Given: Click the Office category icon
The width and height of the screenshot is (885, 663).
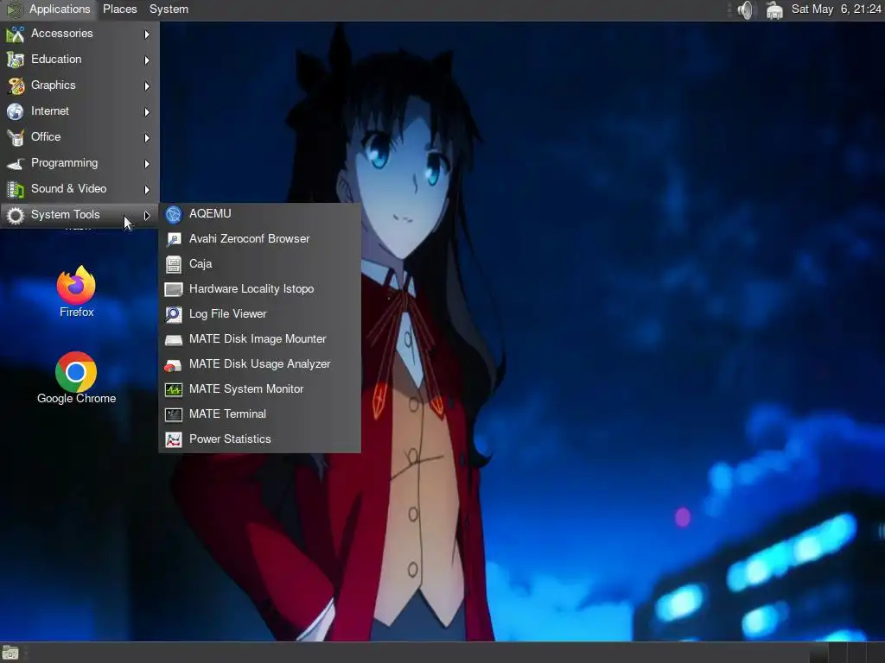Looking at the screenshot, I should [16, 137].
